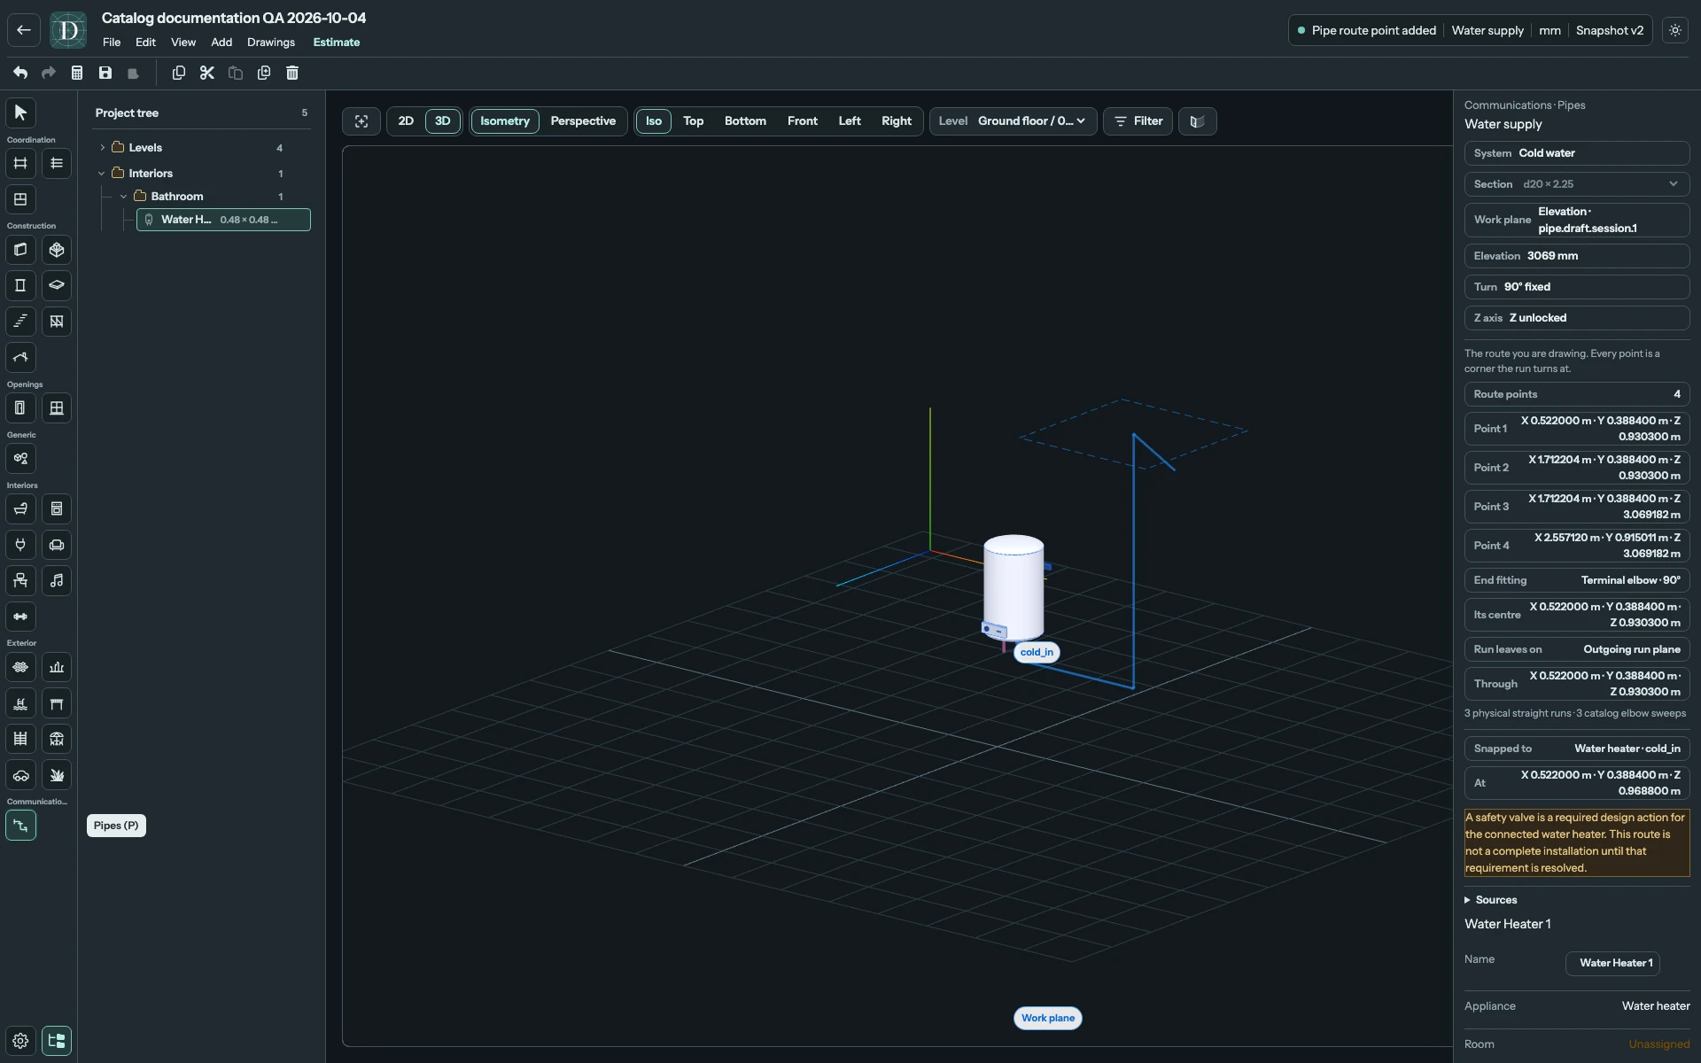
Task: Expand the Levels folder
Action: (x=103, y=148)
